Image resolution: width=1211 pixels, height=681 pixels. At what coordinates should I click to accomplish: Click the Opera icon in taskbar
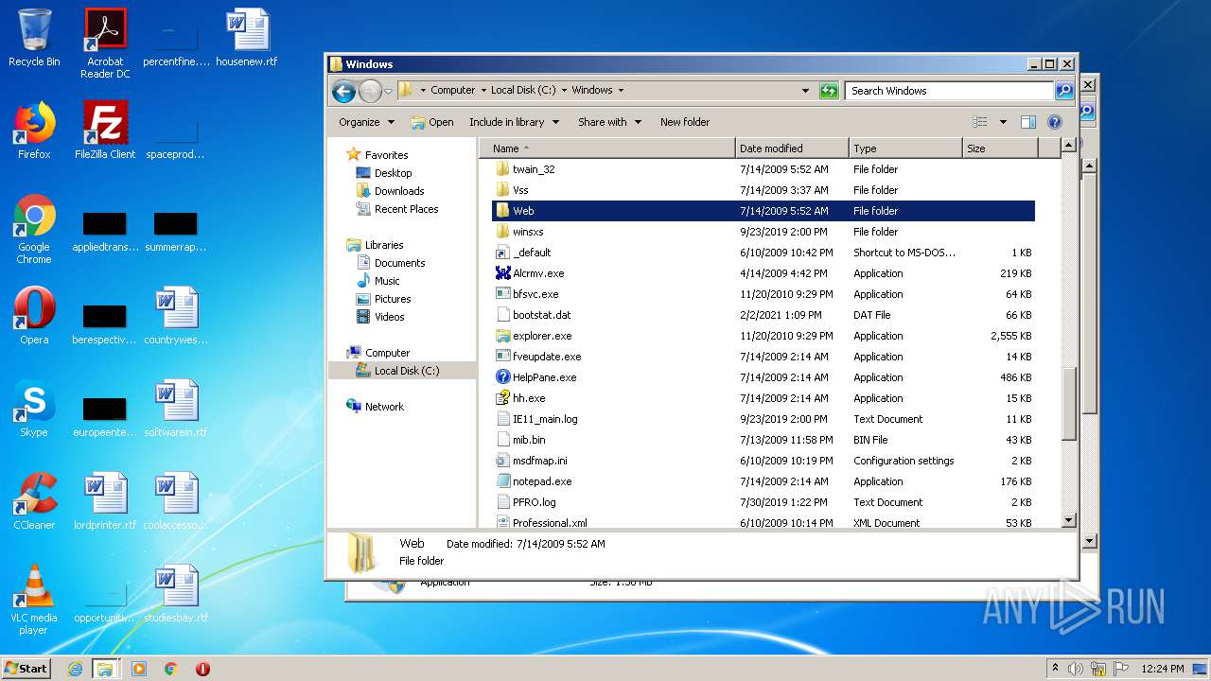[x=202, y=669]
